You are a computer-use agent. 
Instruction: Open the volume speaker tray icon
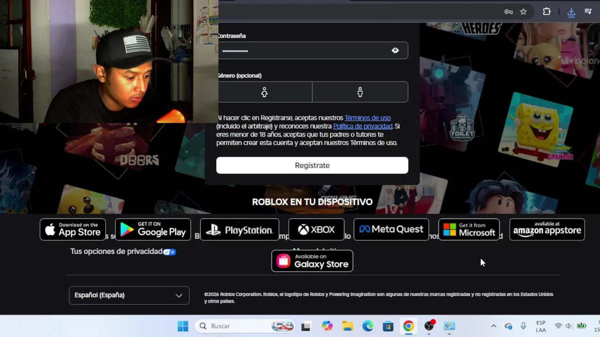point(569,326)
